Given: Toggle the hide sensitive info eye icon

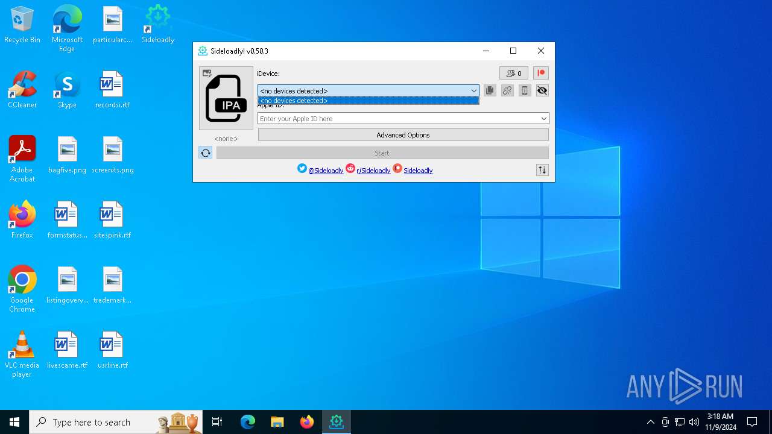Looking at the screenshot, I should [x=542, y=90].
